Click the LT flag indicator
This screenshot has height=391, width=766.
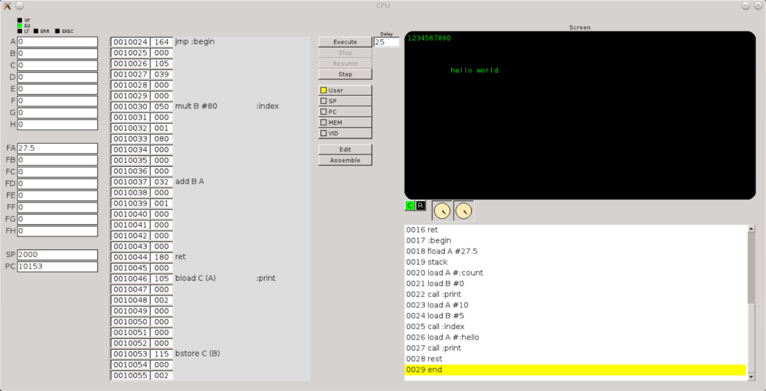[x=20, y=31]
